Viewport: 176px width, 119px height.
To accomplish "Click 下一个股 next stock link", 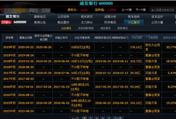I will (x=141, y=10).
